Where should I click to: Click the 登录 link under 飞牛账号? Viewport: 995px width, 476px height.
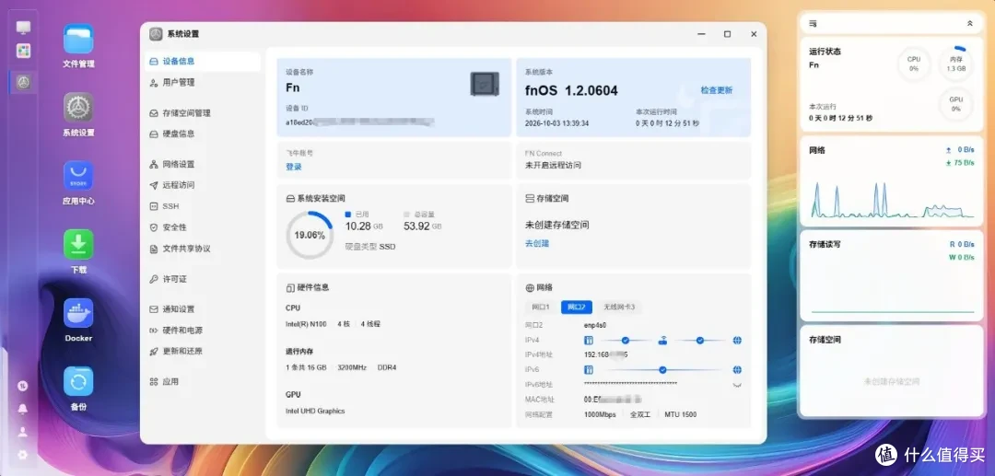tap(294, 167)
